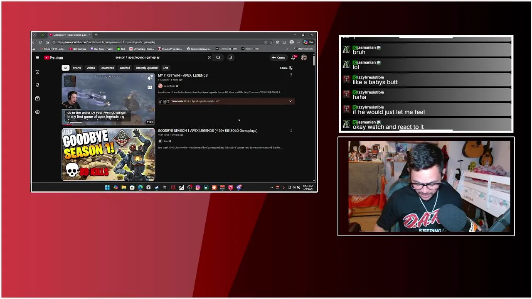This screenshot has width=532, height=299.
Task: Unmute the inline video preview speaker
Action: coord(150,78)
